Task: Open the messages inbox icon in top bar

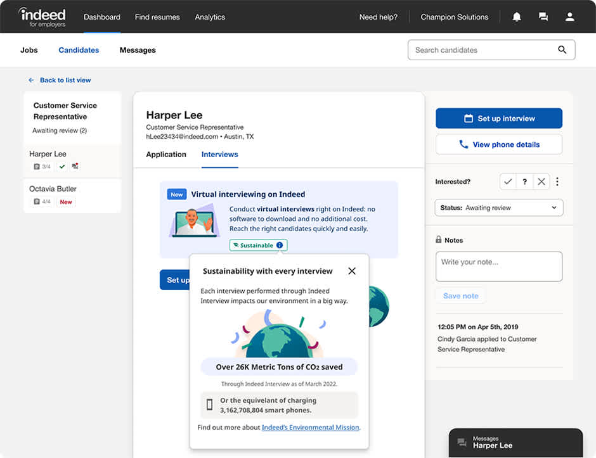Action: tap(543, 16)
